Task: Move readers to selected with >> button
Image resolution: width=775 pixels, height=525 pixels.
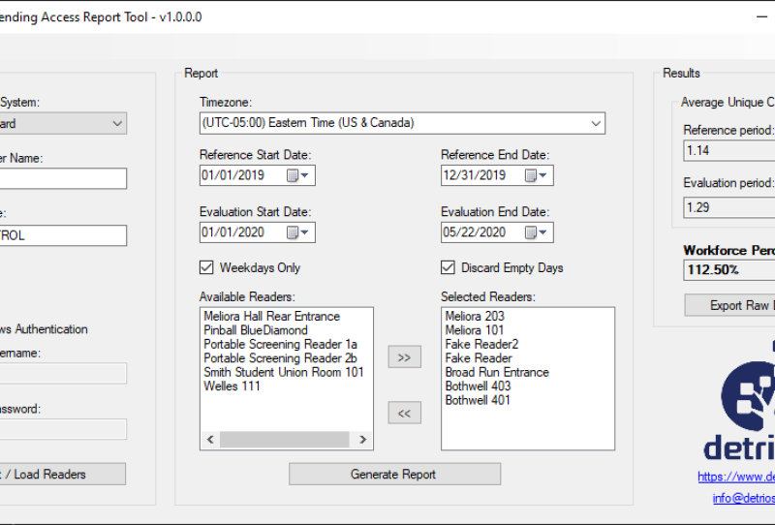Action: tap(404, 357)
